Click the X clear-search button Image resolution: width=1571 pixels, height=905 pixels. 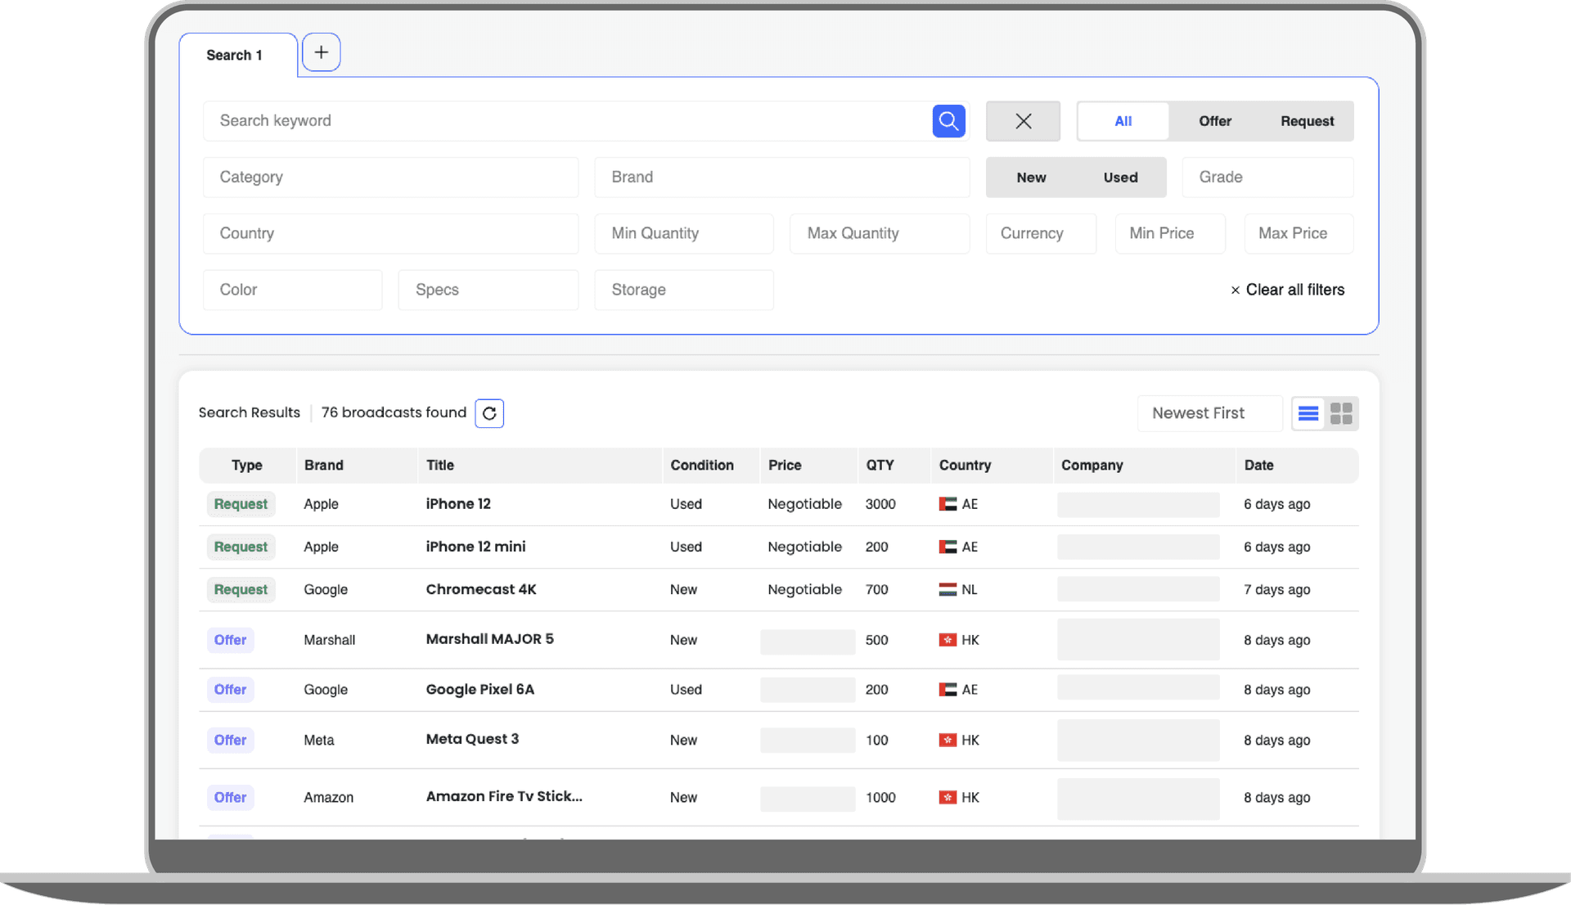click(x=1023, y=121)
